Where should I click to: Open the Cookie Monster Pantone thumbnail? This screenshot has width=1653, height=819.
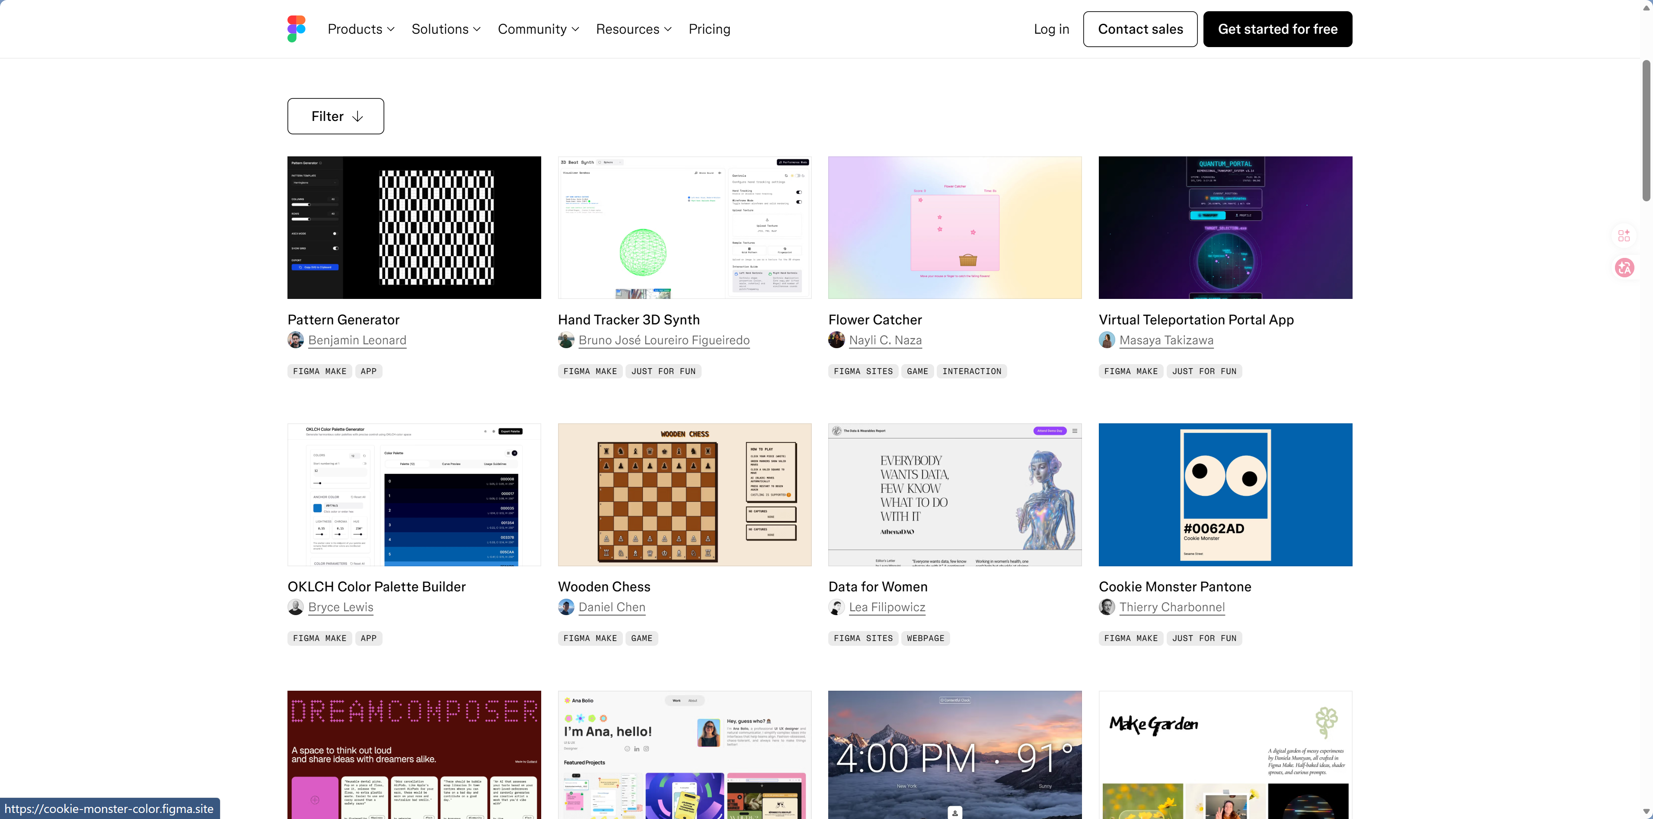coord(1224,495)
